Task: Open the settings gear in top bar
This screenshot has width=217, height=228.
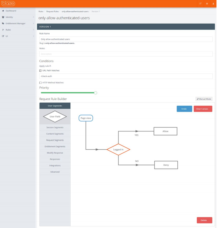Action: click(207, 4)
